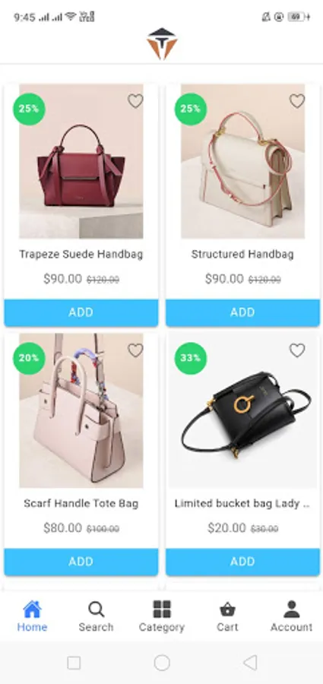The height and width of the screenshot is (684, 323).
Task: Tap Android back triangle button
Action: (x=250, y=663)
